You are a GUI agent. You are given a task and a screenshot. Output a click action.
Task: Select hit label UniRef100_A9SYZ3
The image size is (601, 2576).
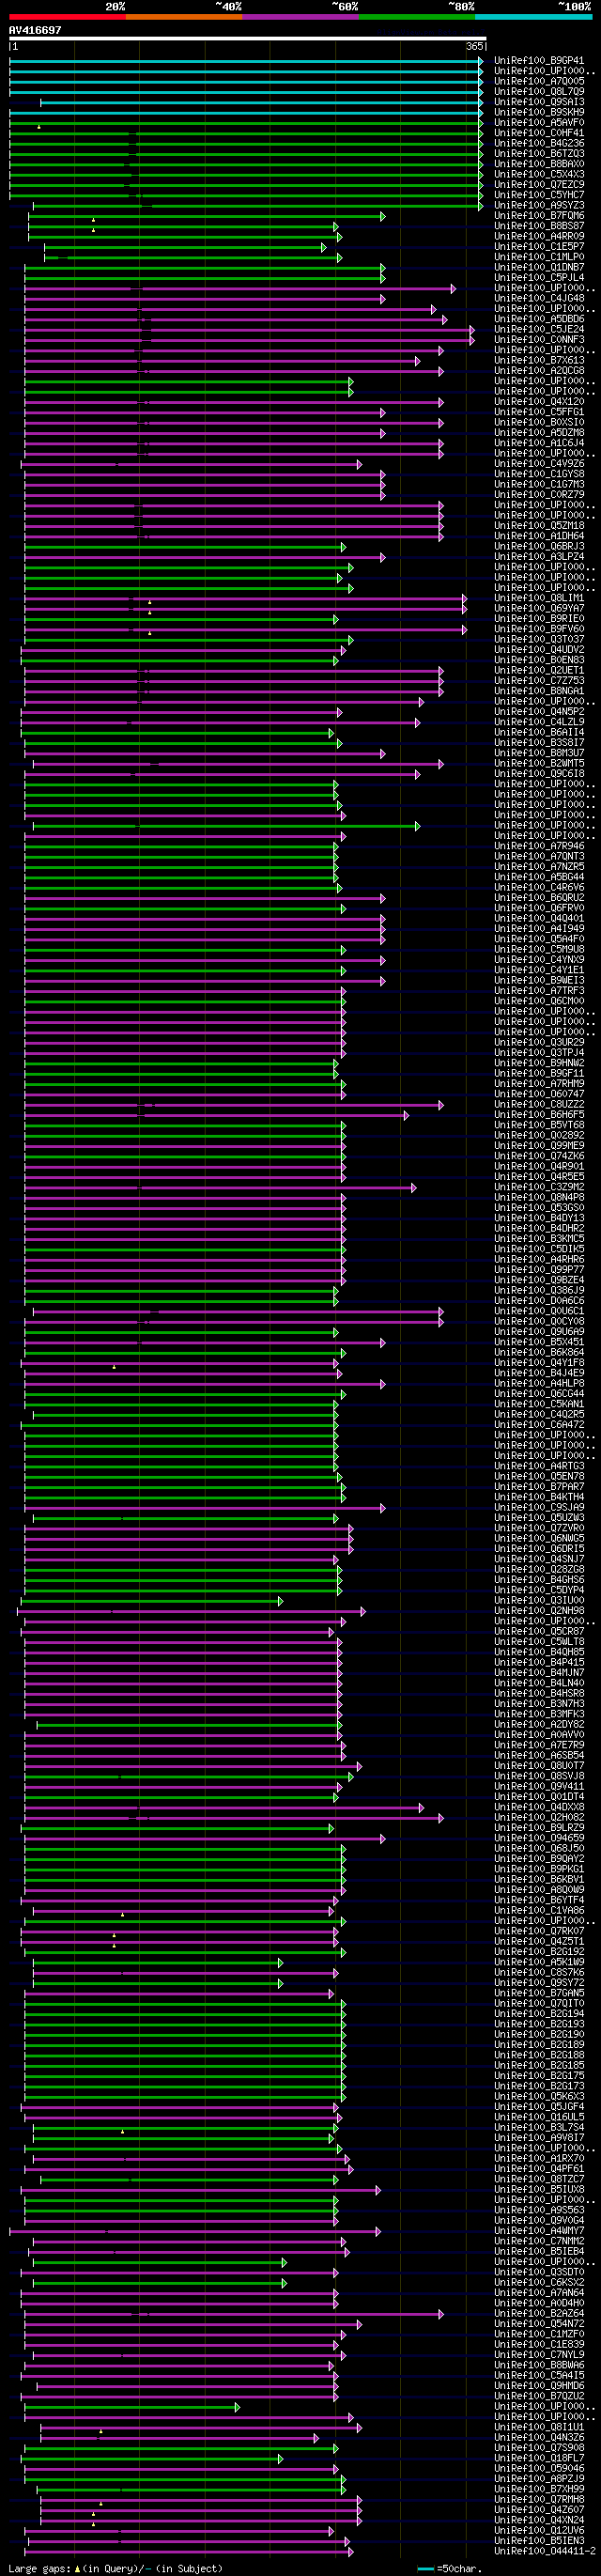[x=539, y=205]
